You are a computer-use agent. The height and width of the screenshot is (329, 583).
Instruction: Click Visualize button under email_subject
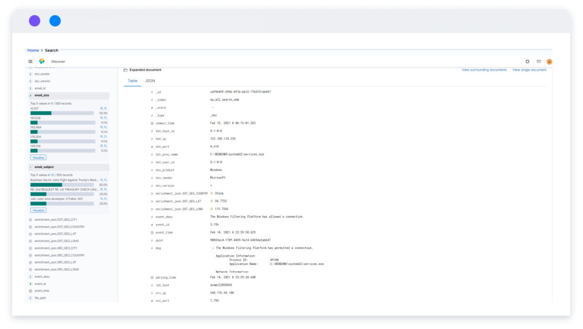point(38,210)
